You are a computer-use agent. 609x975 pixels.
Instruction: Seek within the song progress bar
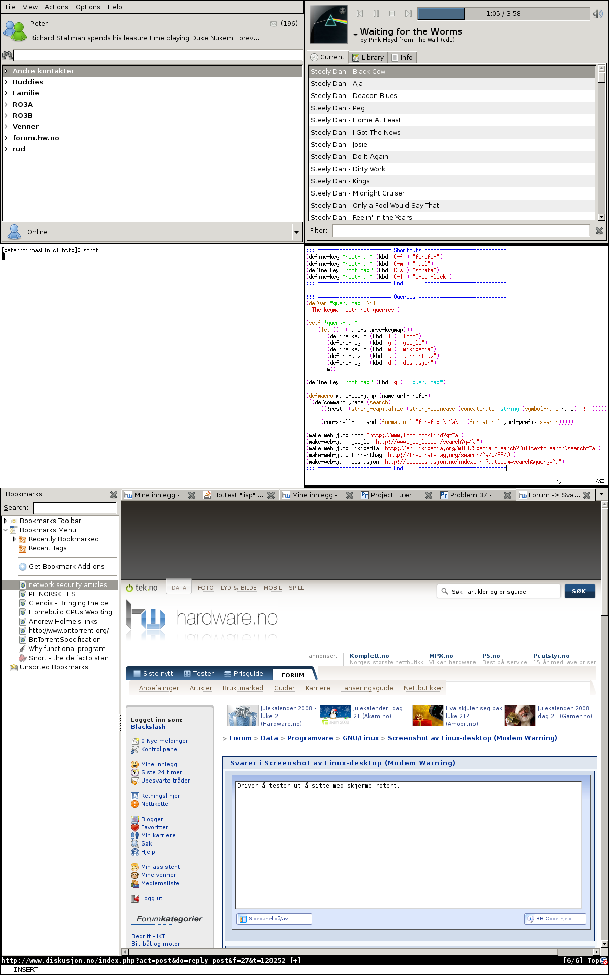[x=503, y=14]
